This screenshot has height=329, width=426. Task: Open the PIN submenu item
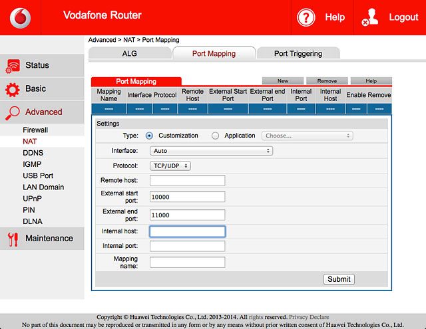point(29,210)
